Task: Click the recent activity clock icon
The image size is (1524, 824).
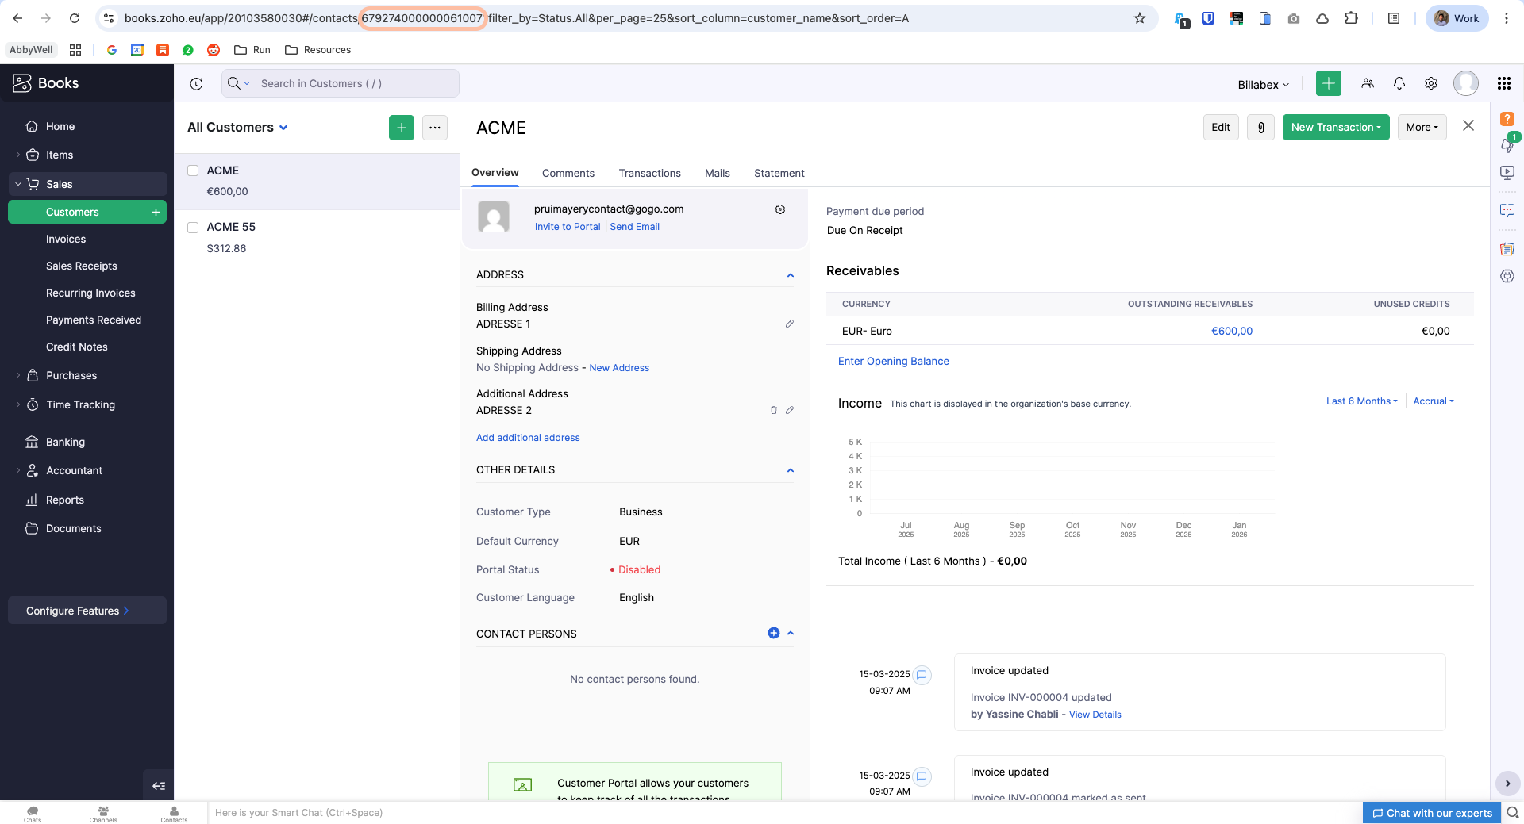Action: coord(197,83)
